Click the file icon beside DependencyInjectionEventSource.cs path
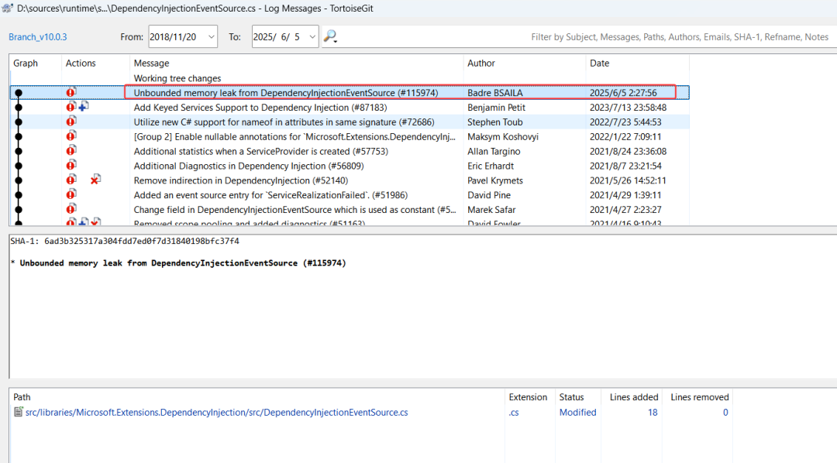 pos(18,412)
